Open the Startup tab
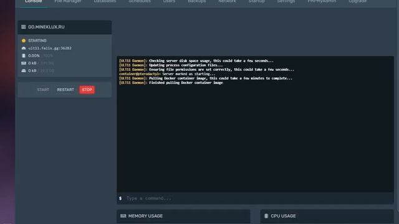The image size is (399, 224). pyautogui.click(x=256, y=1)
